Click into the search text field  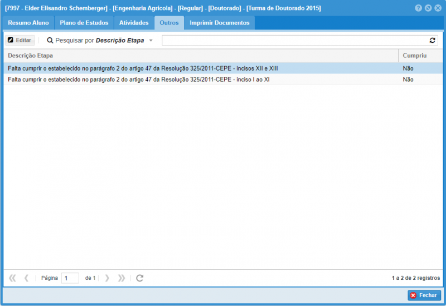click(x=293, y=41)
